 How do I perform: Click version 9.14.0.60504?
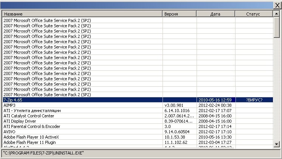[177, 132]
